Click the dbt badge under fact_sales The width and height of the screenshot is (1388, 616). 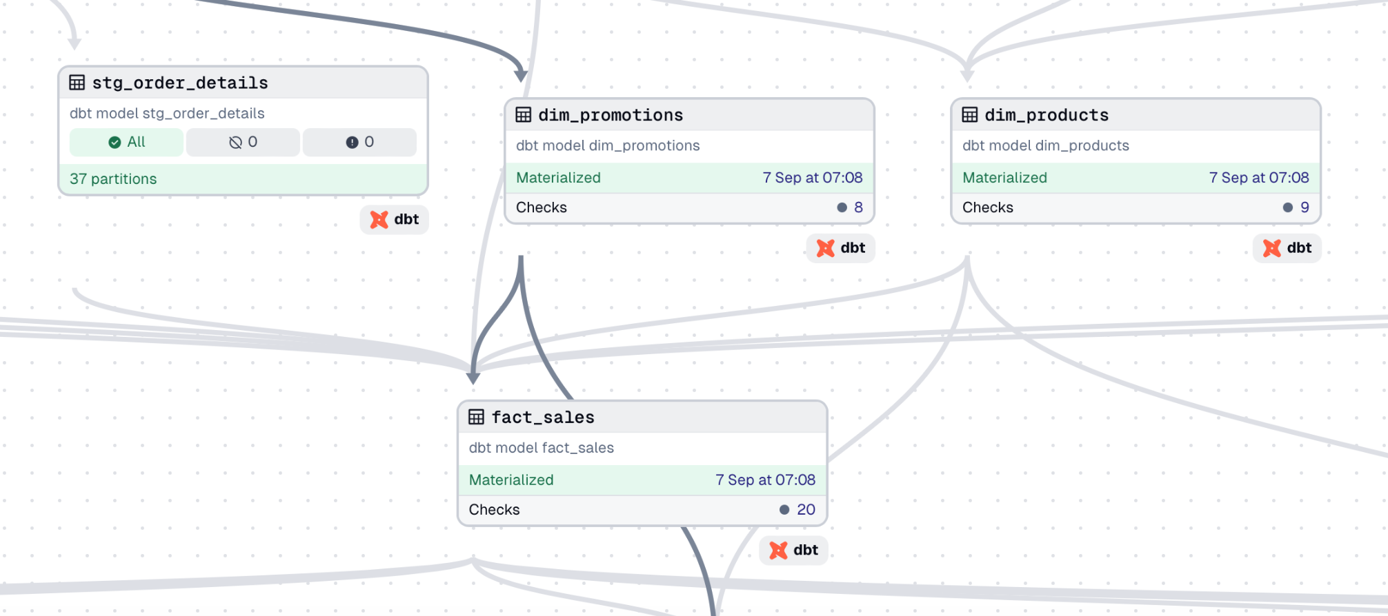tap(794, 551)
